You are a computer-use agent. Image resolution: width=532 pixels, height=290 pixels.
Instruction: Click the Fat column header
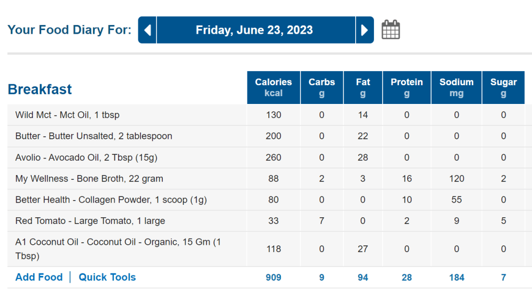coord(363,87)
